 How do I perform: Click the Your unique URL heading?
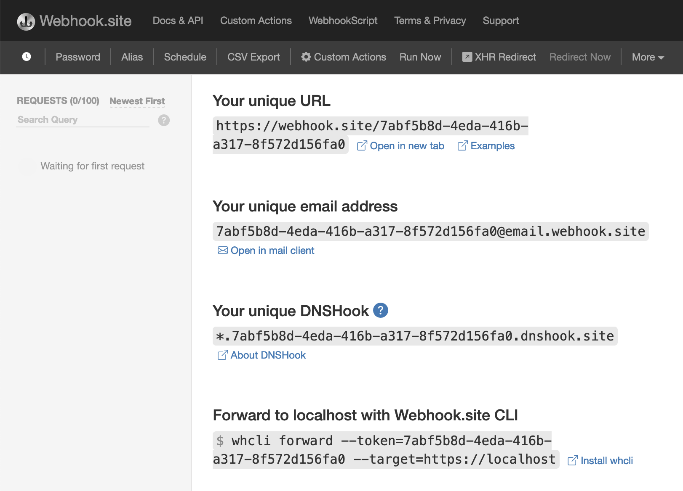pos(272,101)
